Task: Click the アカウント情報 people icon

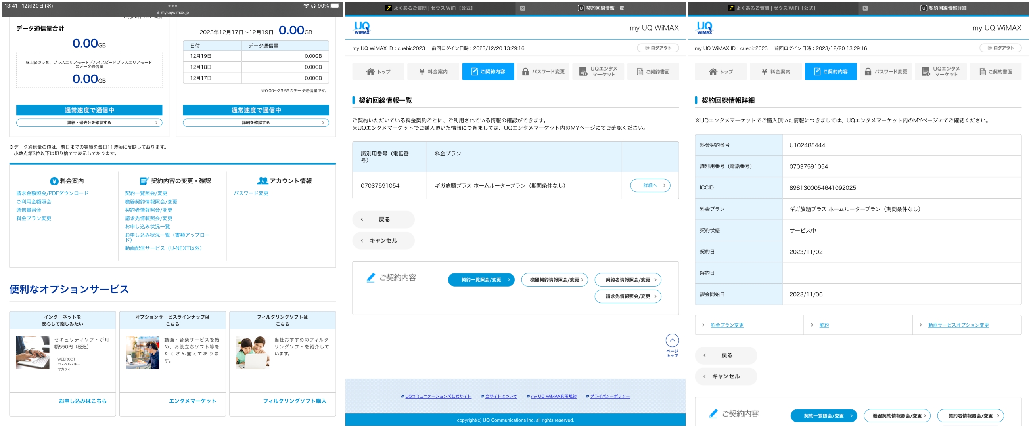Action: 263,181
